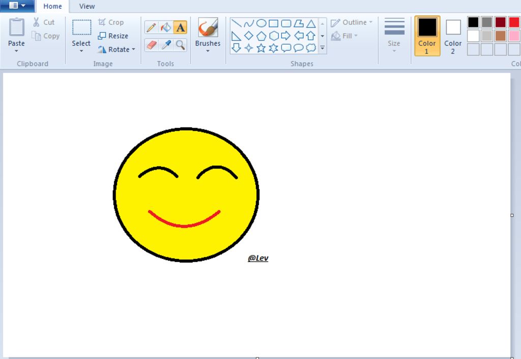Open the Size line thickness dropdown
This screenshot has width=521, height=359.
click(394, 36)
